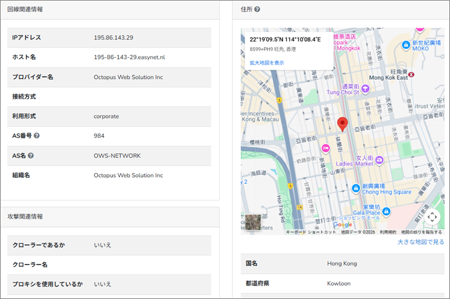The height and width of the screenshot is (299, 450).
Task: Click the MOKO shopping mall icon
Action: click(x=404, y=44)
